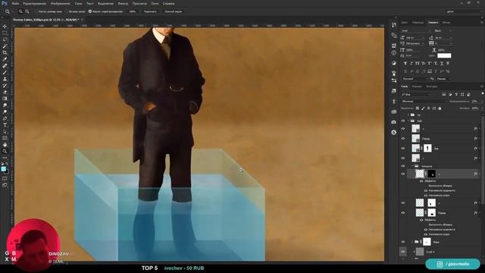Switch to the Контуры tab
Viewport: 485px width, 273px height.
tap(432, 86)
